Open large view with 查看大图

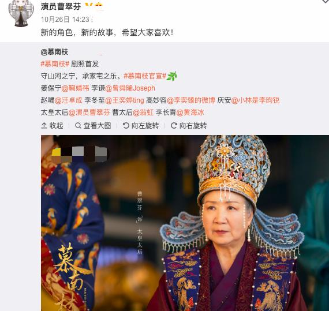[x=93, y=126]
